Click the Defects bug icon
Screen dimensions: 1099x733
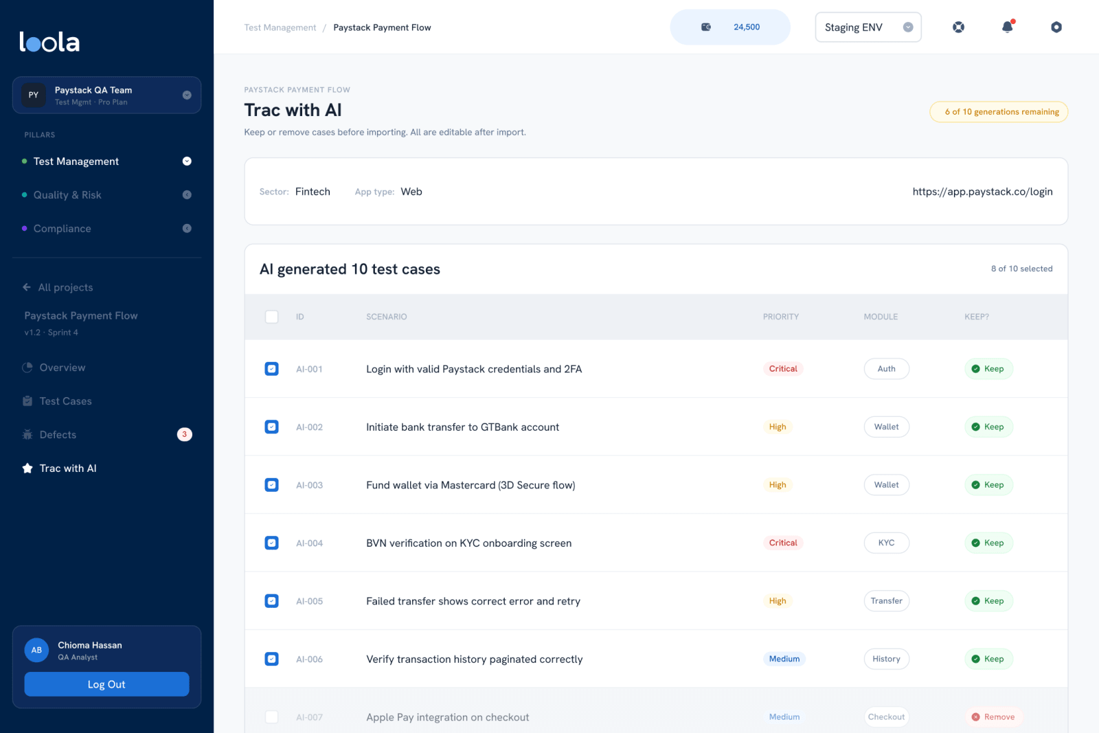(27, 434)
